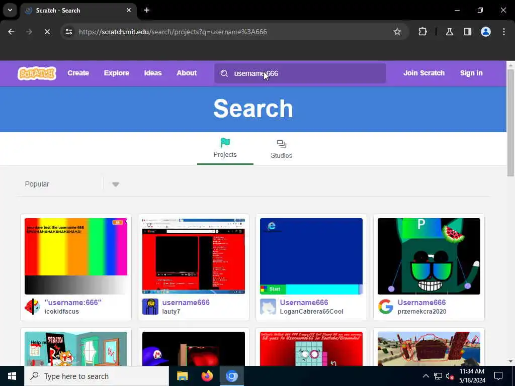Viewport: 515px width, 386px height.
Task: Show hidden system tray icons
Action: pos(425,376)
